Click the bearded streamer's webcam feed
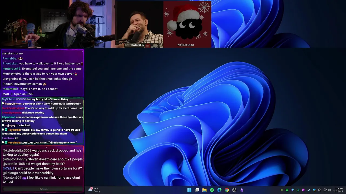The image size is (346, 194). (58, 24)
